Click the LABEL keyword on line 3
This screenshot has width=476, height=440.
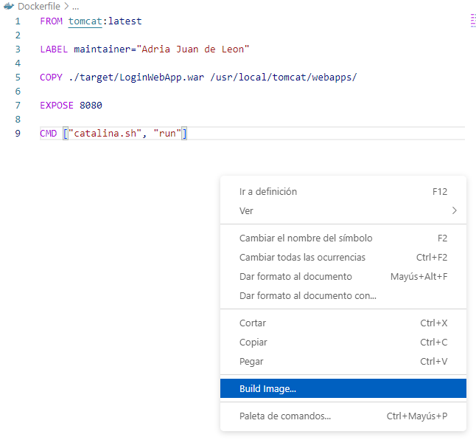pos(54,49)
